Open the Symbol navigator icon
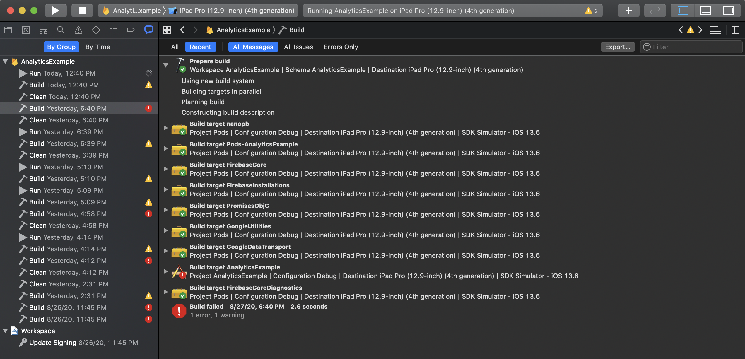This screenshot has height=359, width=745. (26, 30)
